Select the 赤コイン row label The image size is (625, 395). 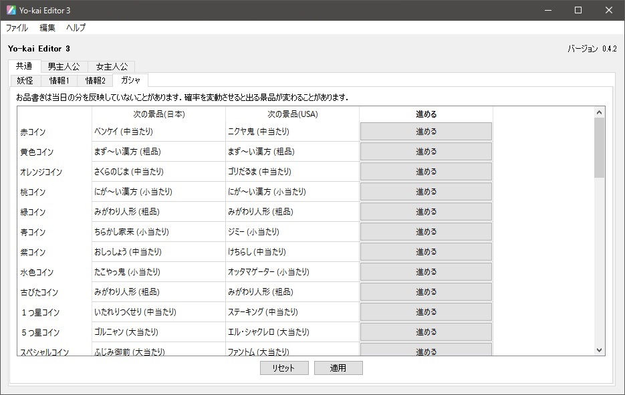click(x=33, y=132)
